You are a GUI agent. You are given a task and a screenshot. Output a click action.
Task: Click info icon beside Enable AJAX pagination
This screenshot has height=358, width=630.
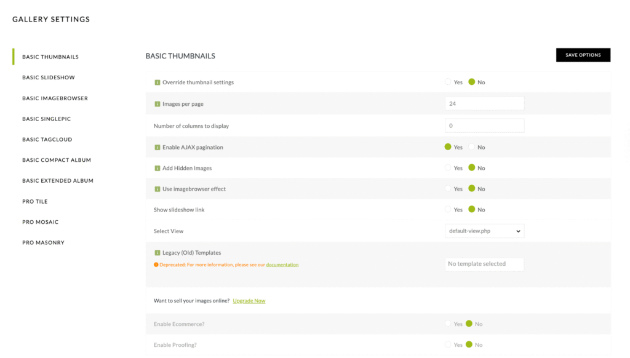click(x=157, y=148)
